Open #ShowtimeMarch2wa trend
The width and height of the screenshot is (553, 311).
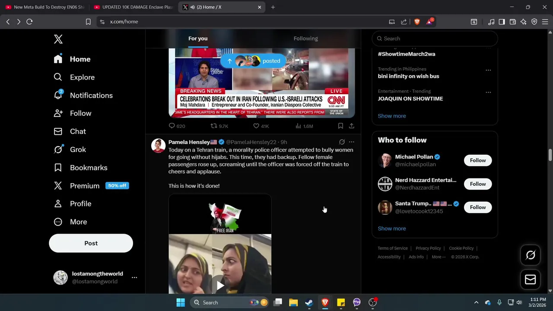(407, 54)
